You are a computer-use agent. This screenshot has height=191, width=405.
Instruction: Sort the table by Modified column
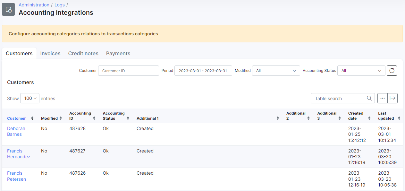(x=59, y=118)
